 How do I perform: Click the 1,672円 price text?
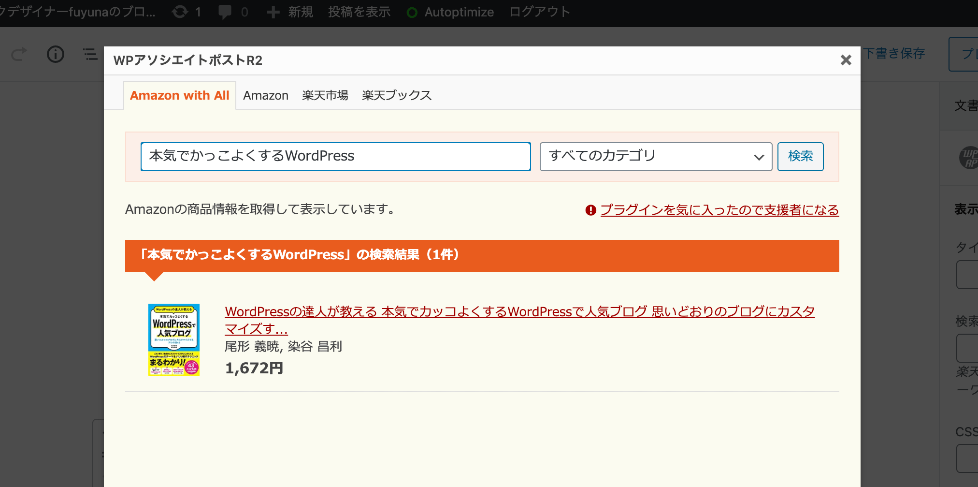click(x=254, y=369)
